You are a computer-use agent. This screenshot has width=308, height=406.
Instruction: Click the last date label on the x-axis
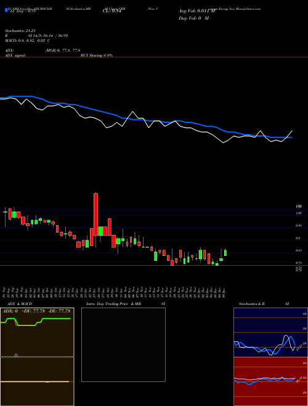224,292
